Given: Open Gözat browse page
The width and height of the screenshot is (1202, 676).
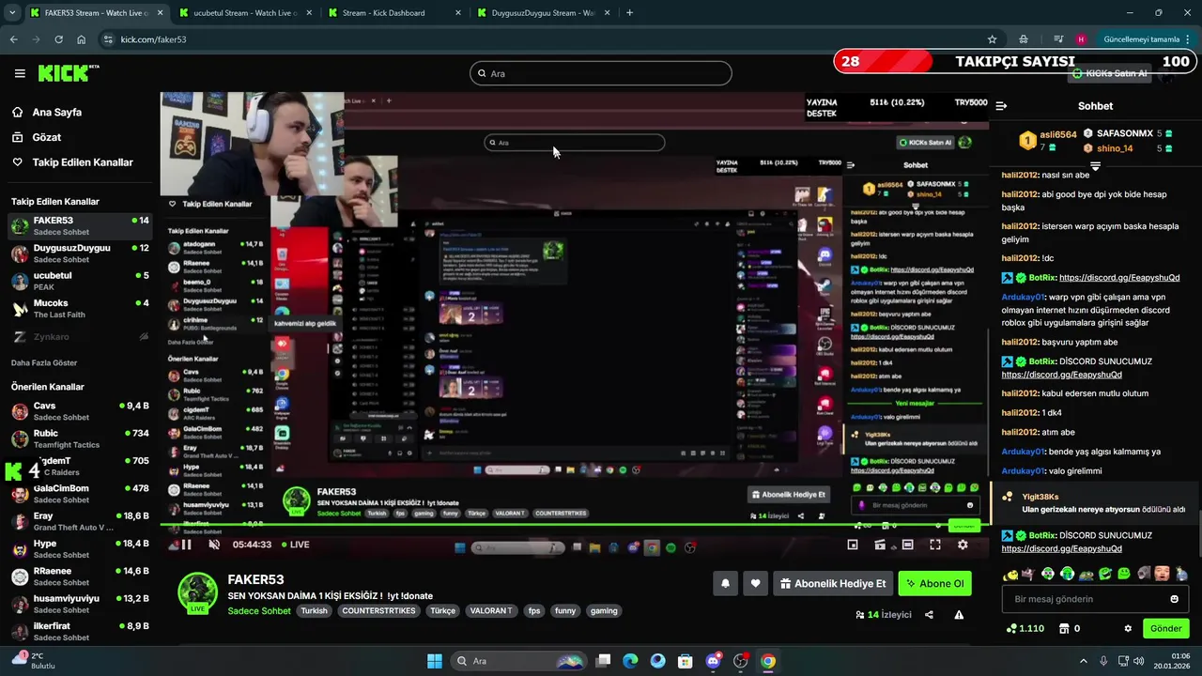Looking at the screenshot, I should (x=47, y=137).
